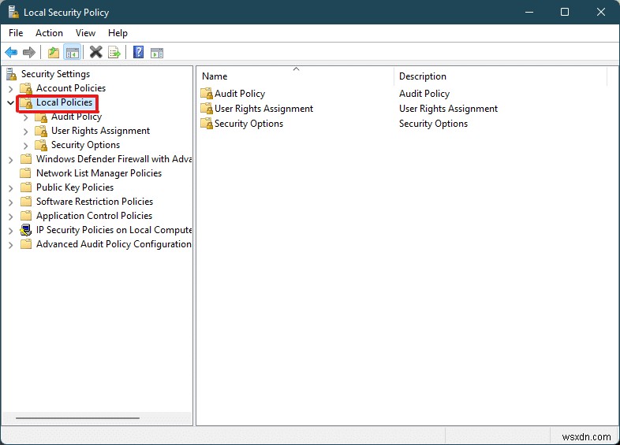Click Security Options description cell
This screenshot has height=445, width=620.
coord(433,124)
